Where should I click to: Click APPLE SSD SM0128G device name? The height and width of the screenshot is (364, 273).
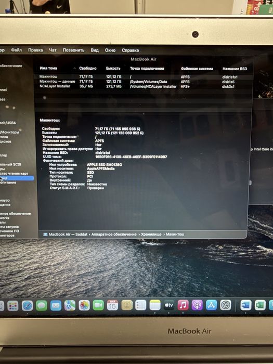pos(105,165)
